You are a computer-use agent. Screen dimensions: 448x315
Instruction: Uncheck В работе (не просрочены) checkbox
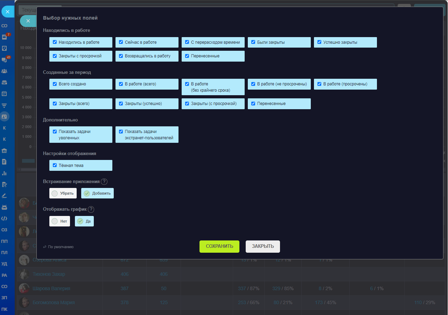(253, 84)
